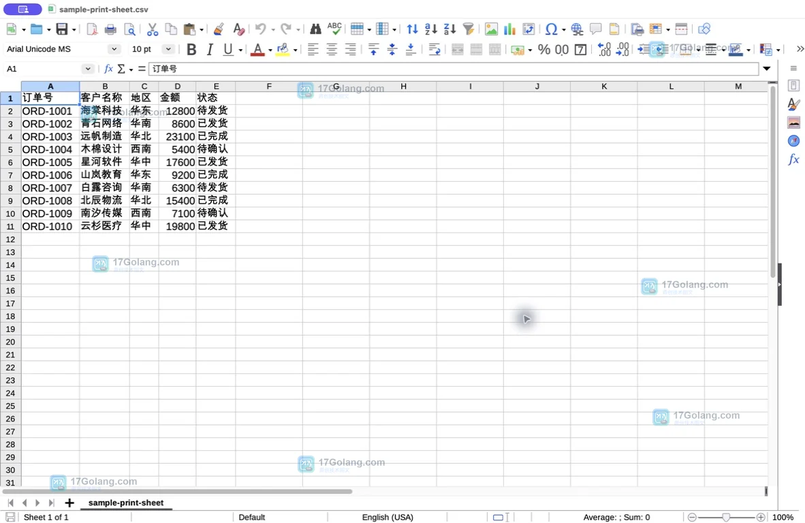Expand the formula bar arrow
The width and height of the screenshot is (805, 523).
pos(766,69)
